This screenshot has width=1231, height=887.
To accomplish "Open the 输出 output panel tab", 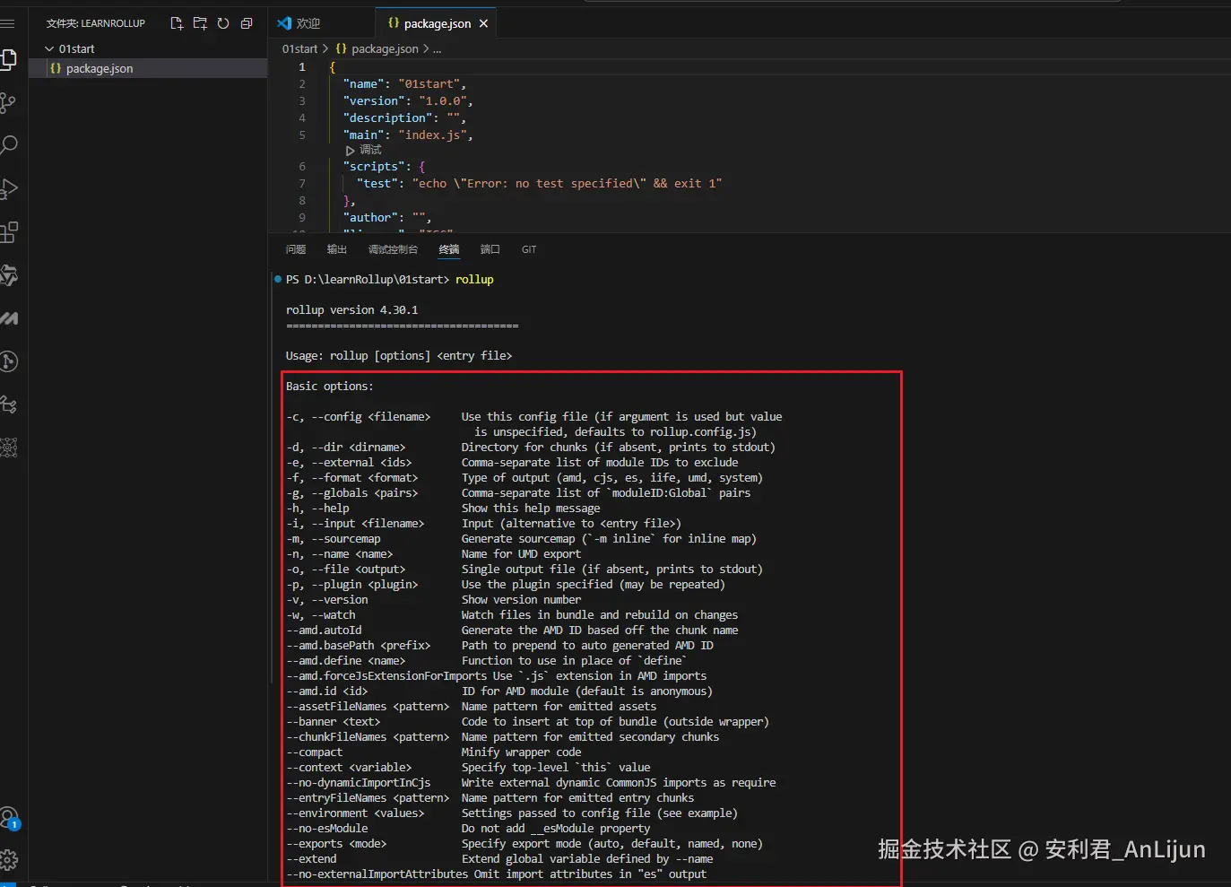I will pos(337,249).
